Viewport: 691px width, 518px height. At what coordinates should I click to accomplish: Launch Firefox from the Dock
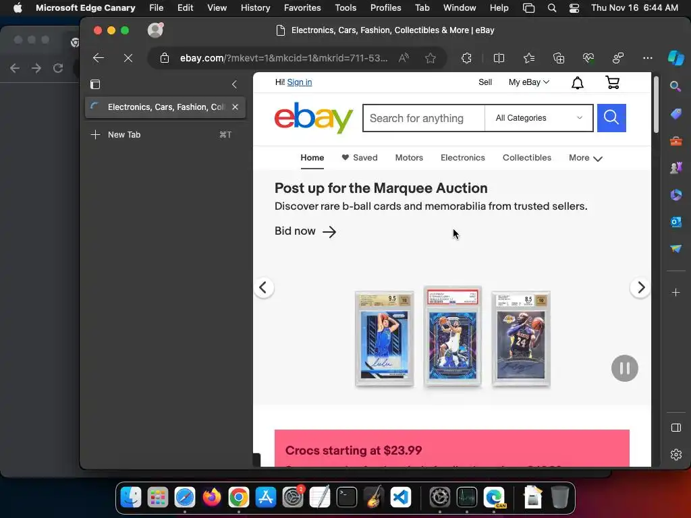coord(212,497)
